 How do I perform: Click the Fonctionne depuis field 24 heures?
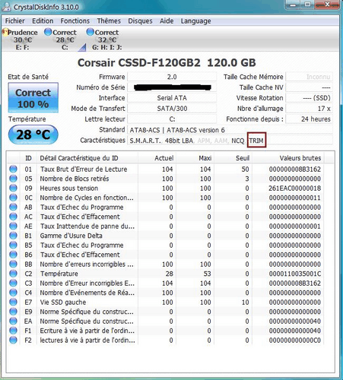(309, 119)
